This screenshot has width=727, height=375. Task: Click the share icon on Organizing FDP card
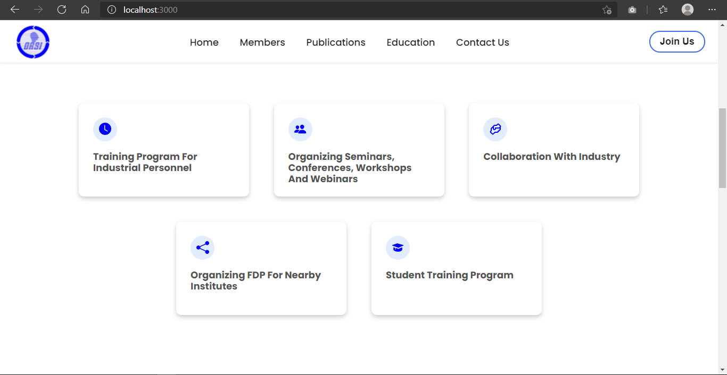click(x=202, y=248)
